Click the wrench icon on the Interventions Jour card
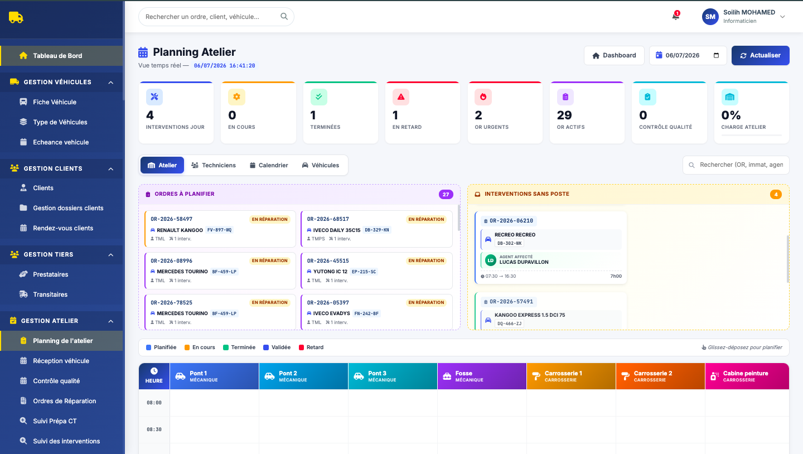This screenshot has height=454, width=803. point(154,97)
